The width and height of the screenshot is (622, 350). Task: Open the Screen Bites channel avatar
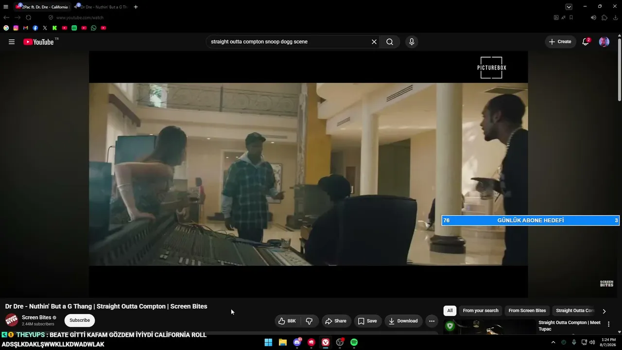point(12,320)
